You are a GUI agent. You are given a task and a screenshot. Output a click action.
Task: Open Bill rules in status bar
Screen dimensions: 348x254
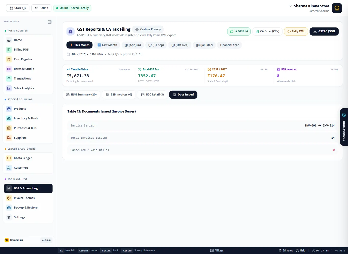(x=286, y=250)
